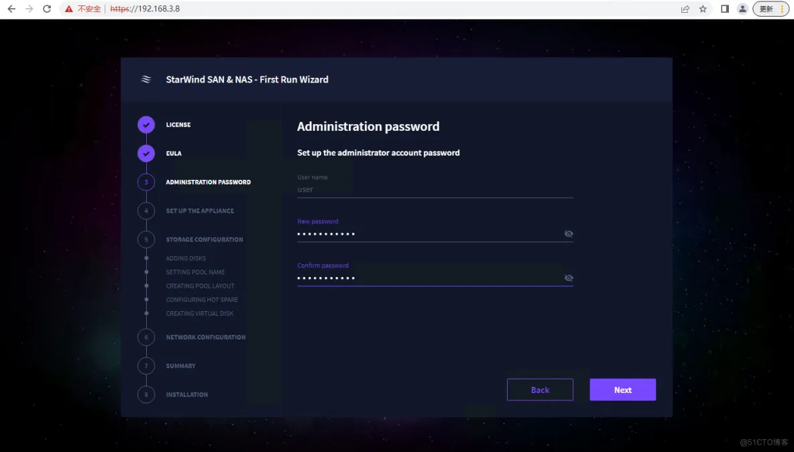Select Network Configuration step
The width and height of the screenshot is (794, 452).
tap(206, 337)
